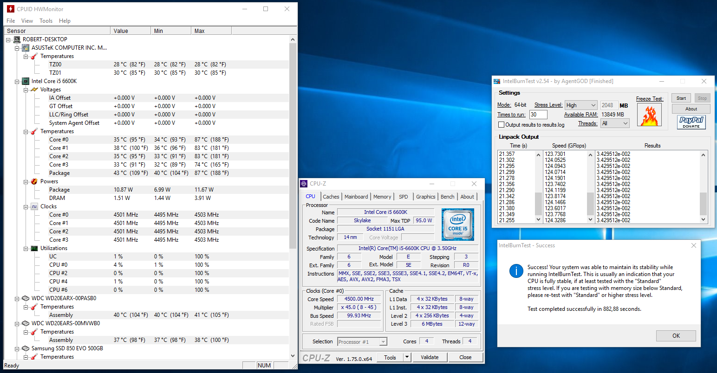The image size is (717, 373).
Task: Click the ASUSTeK motherboard icon in tree
Action: (x=26, y=48)
